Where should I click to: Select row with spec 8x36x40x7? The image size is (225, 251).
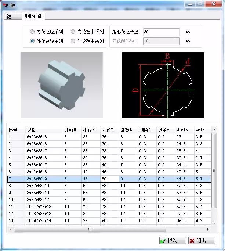click(x=109, y=165)
